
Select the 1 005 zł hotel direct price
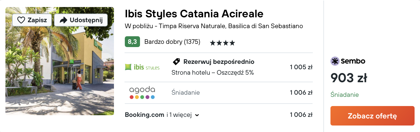click(301, 67)
